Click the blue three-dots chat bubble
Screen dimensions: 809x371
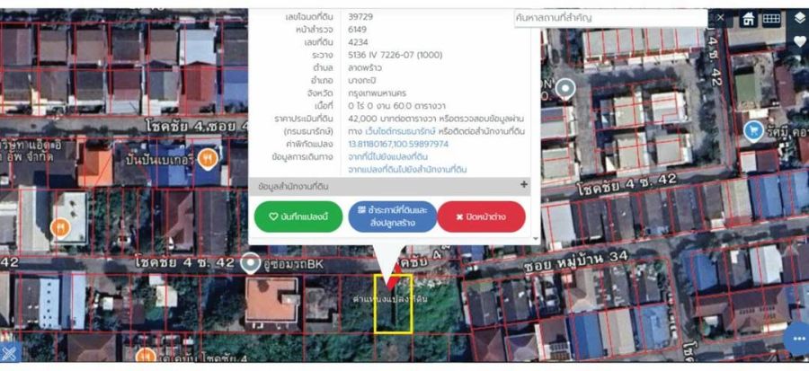(x=796, y=339)
